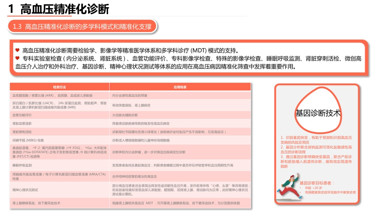Select cell "合并颅神经损害的难治性高血压"
This screenshot has width=380, height=214.
pyautogui.click(x=180, y=176)
